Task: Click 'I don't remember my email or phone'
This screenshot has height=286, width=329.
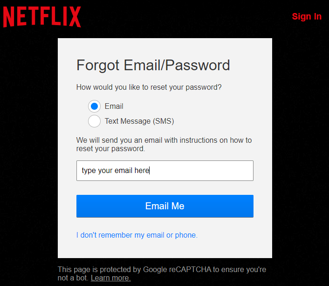Action: (x=137, y=235)
